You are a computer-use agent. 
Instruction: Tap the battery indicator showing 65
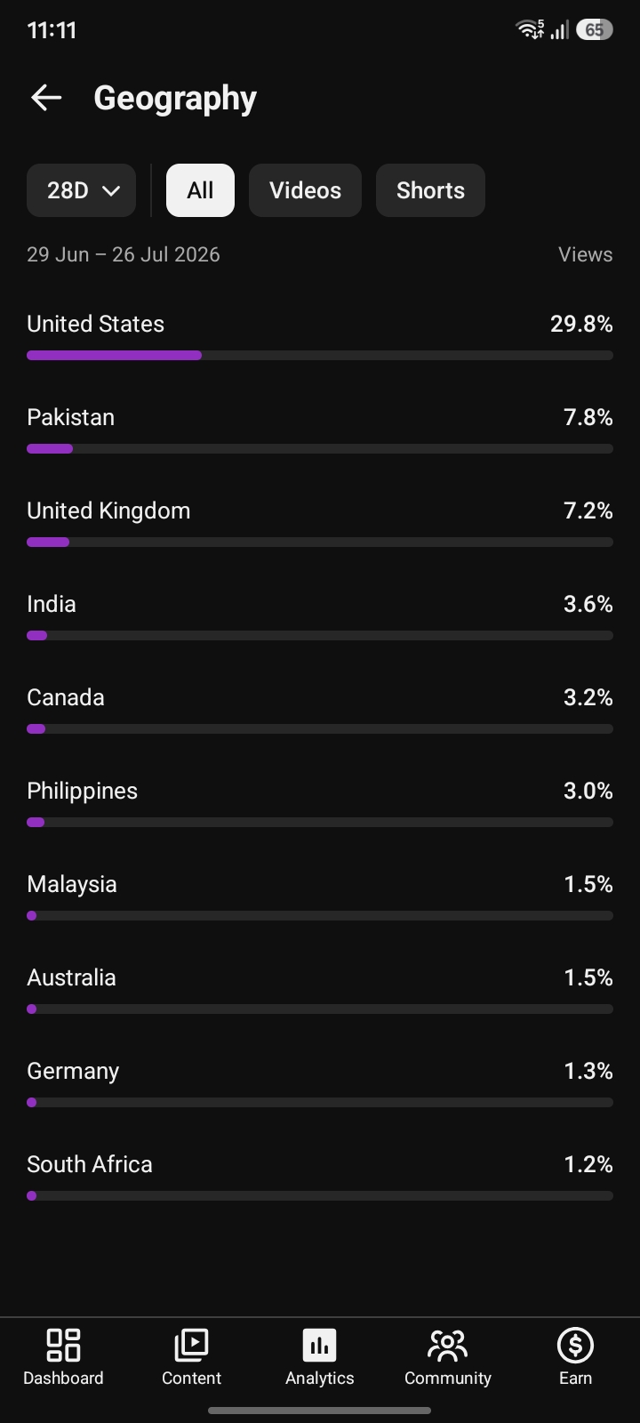point(594,29)
